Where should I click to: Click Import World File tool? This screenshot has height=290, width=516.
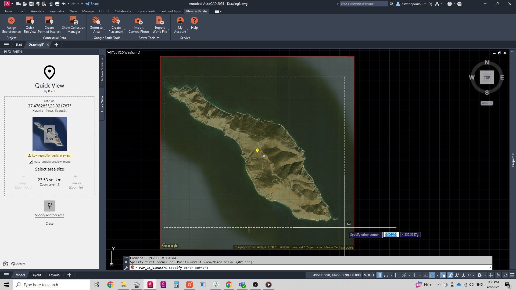click(x=160, y=25)
